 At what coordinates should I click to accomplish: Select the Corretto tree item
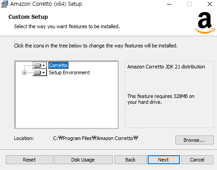pos(58,65)
